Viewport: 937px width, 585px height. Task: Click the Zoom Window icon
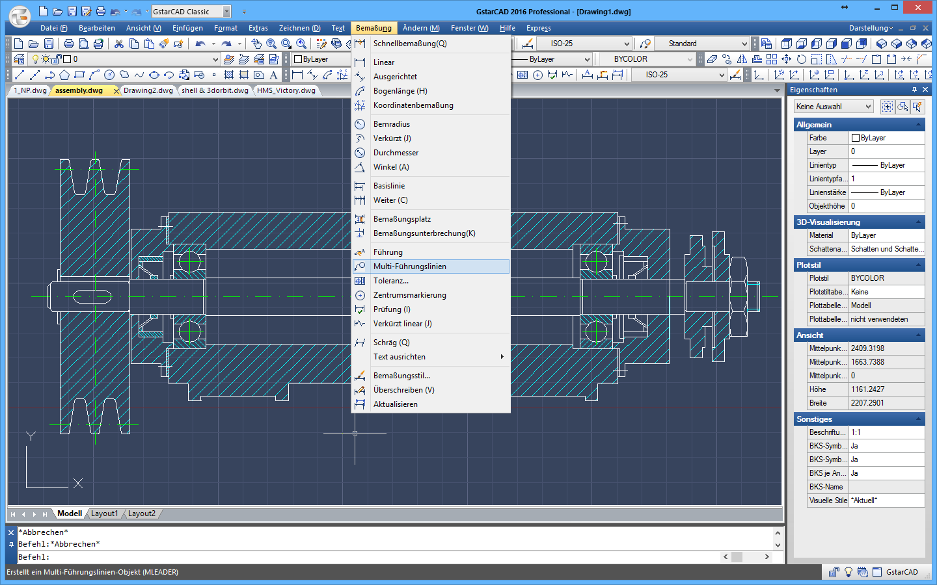click(286, 44)
